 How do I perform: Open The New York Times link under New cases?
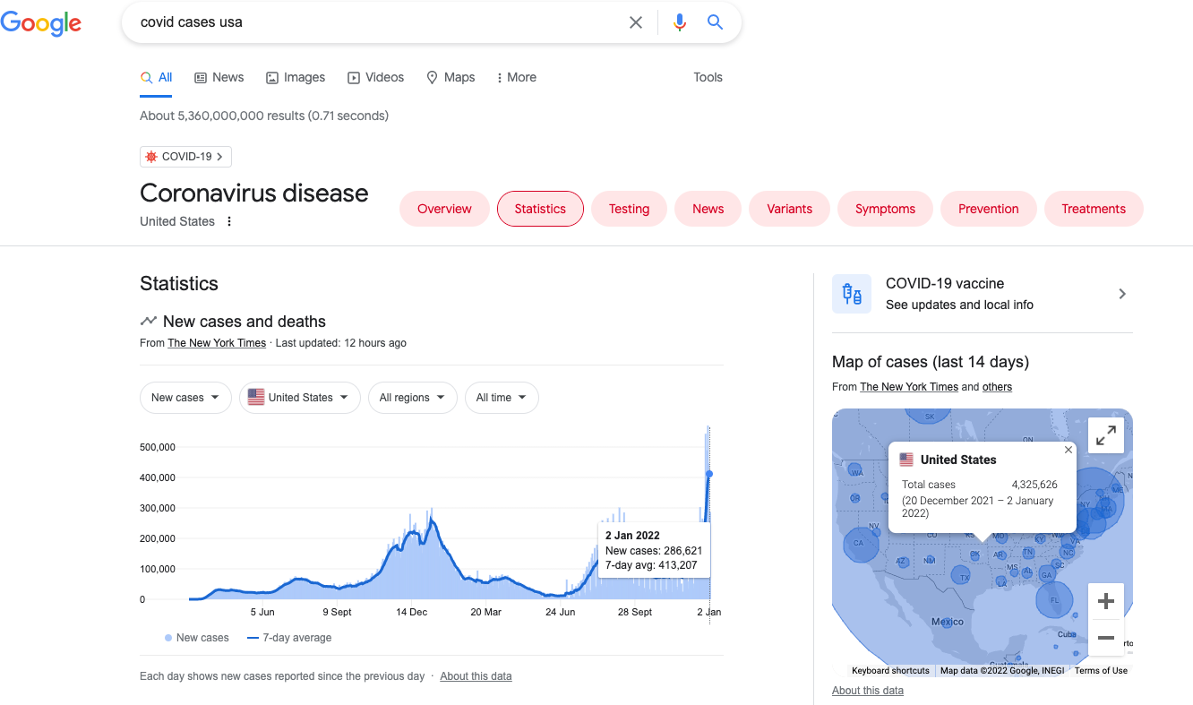(x=217, y=343)
